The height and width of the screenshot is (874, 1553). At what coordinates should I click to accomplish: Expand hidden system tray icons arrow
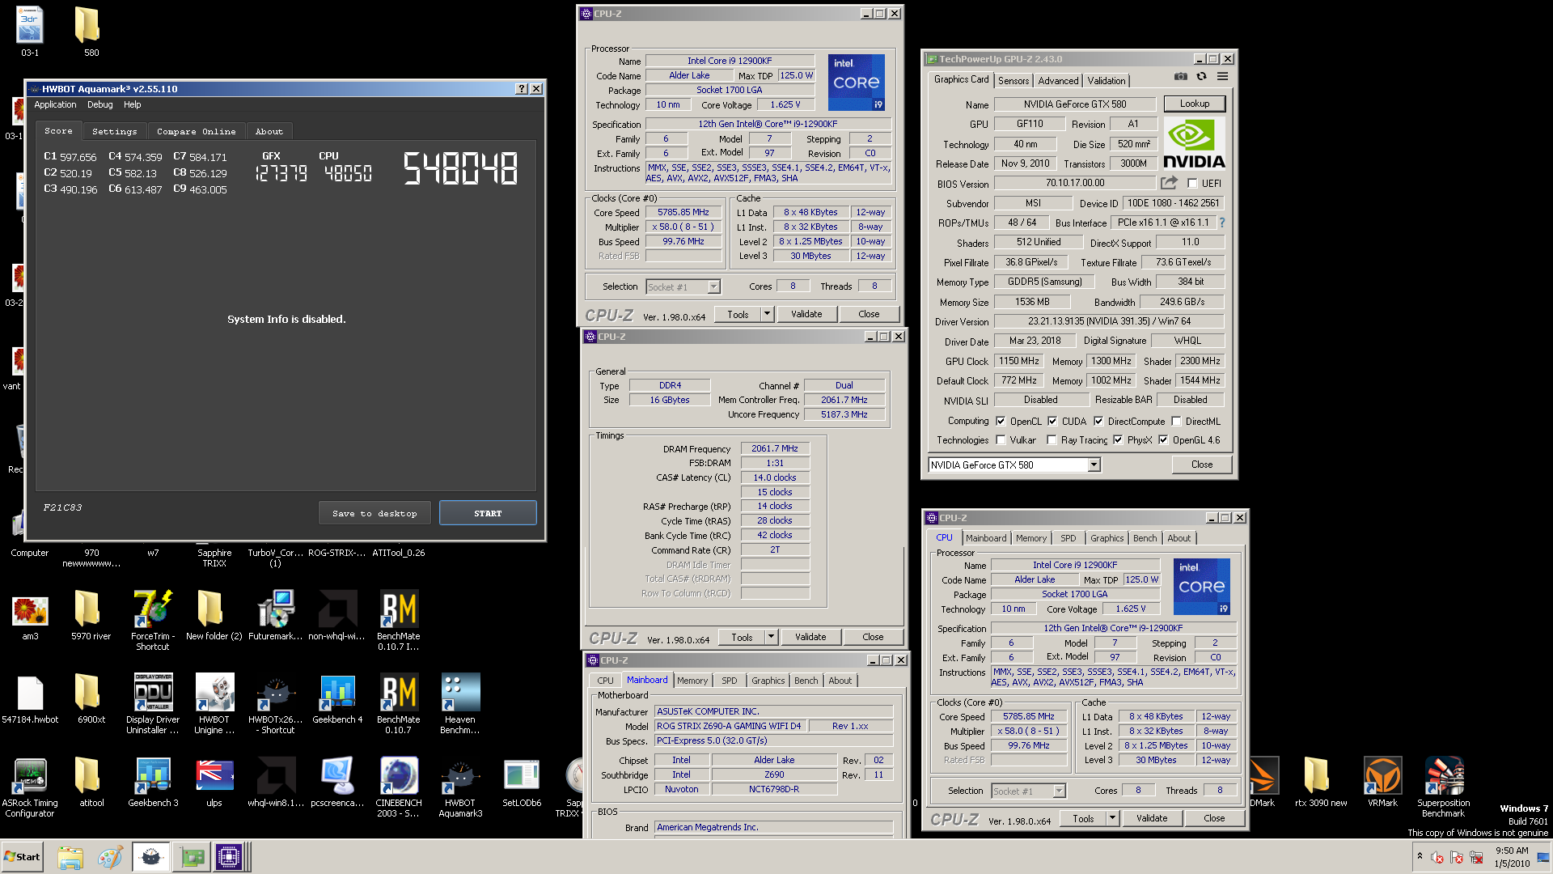[x=1420, y=855]
